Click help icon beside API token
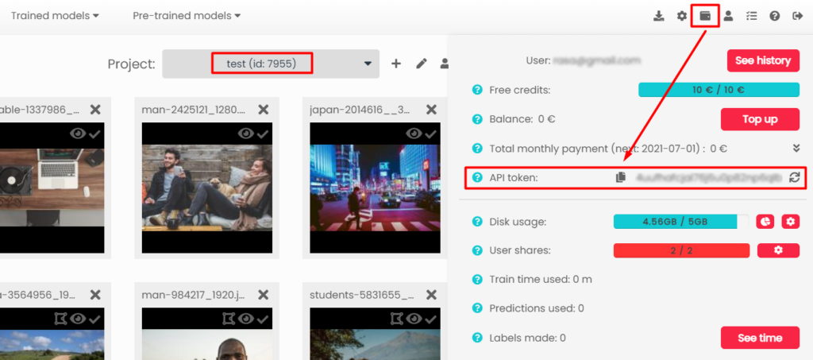 pyautogui.click(x=477, y=177)
